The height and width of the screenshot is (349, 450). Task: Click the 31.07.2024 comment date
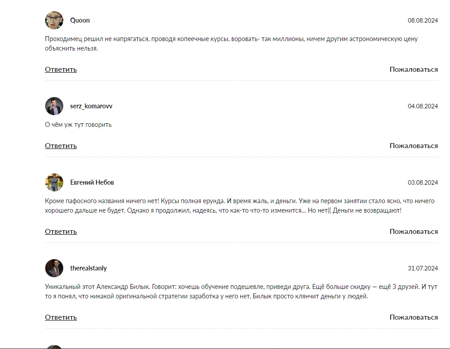pyautogui.click(x=422, y=268)
